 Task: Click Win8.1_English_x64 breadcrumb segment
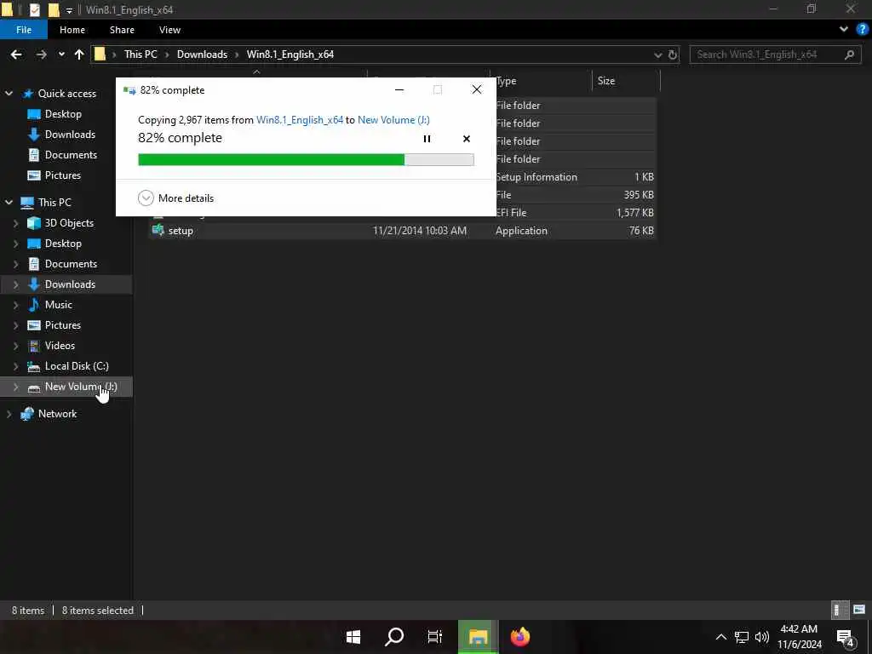[x=290, y=54]
